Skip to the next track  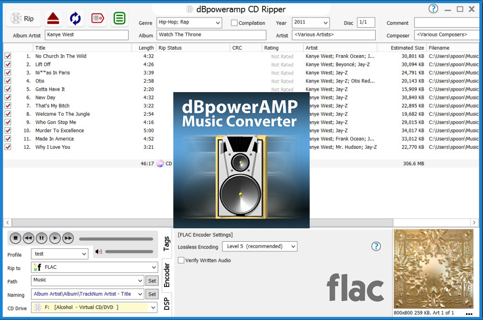pos(68,238)
